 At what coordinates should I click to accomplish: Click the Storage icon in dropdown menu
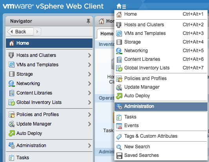[119, 42]
